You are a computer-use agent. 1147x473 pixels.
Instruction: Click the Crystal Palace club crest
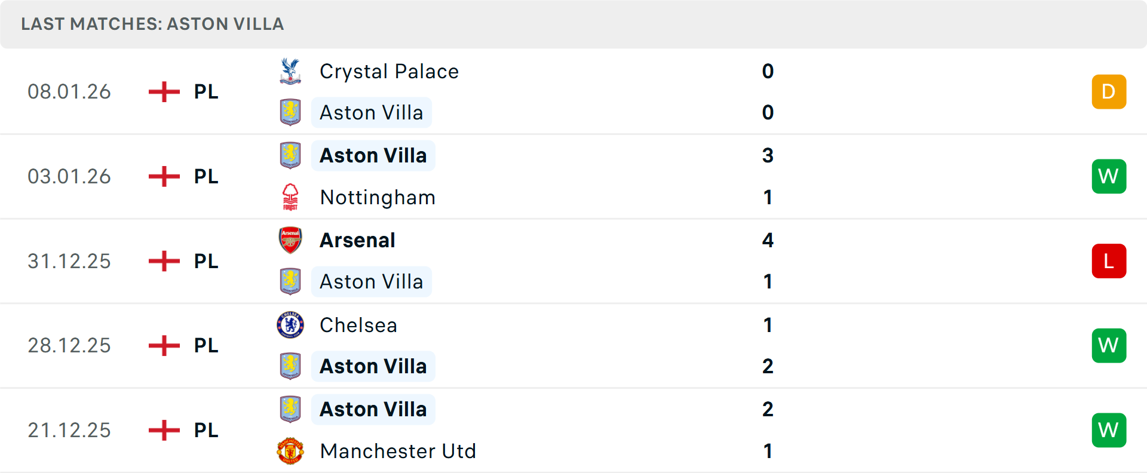(290, 71)
